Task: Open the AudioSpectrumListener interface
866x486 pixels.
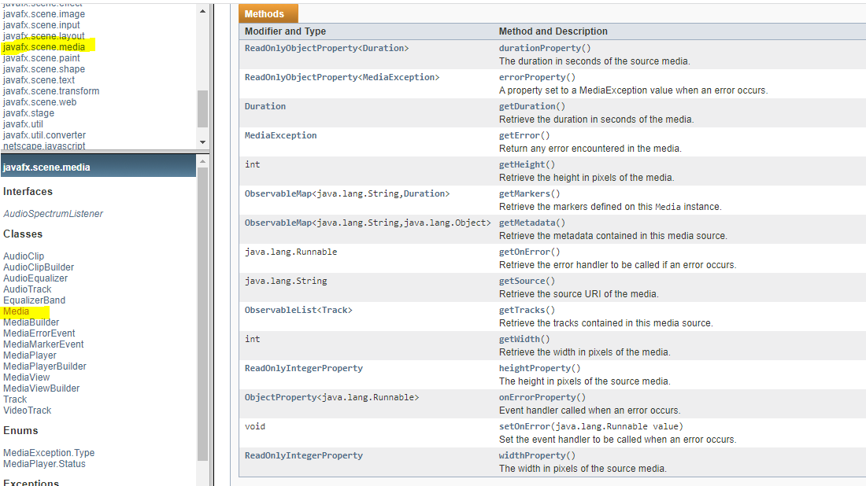Action: (x=53, y=213)
